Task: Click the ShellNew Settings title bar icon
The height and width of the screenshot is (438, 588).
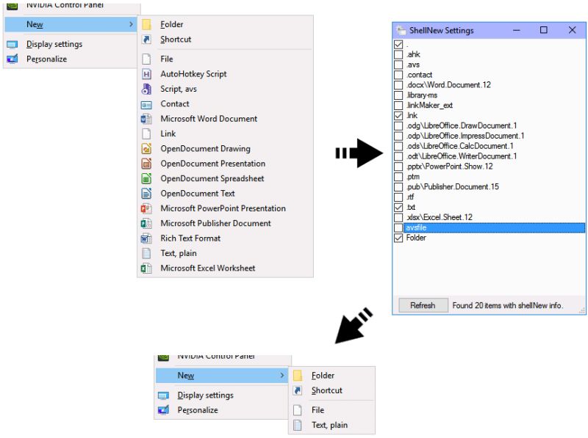Action: click(x=401, y=30)
